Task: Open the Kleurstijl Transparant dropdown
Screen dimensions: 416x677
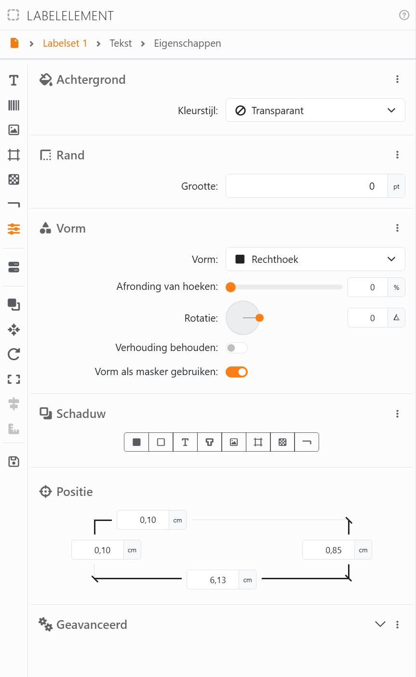Action: point(315,110)
